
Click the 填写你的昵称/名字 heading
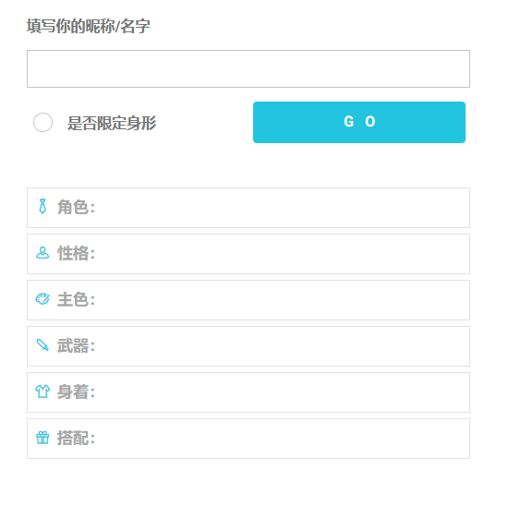point(89,26)
